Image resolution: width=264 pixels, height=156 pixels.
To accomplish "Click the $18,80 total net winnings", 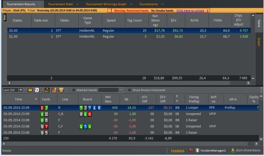I will 159,78.
